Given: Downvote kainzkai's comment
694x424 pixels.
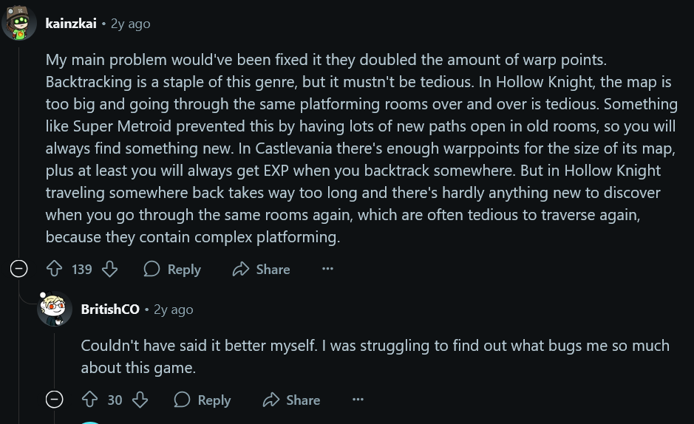Looking at the screenshot, I should [x=110, y=270].
